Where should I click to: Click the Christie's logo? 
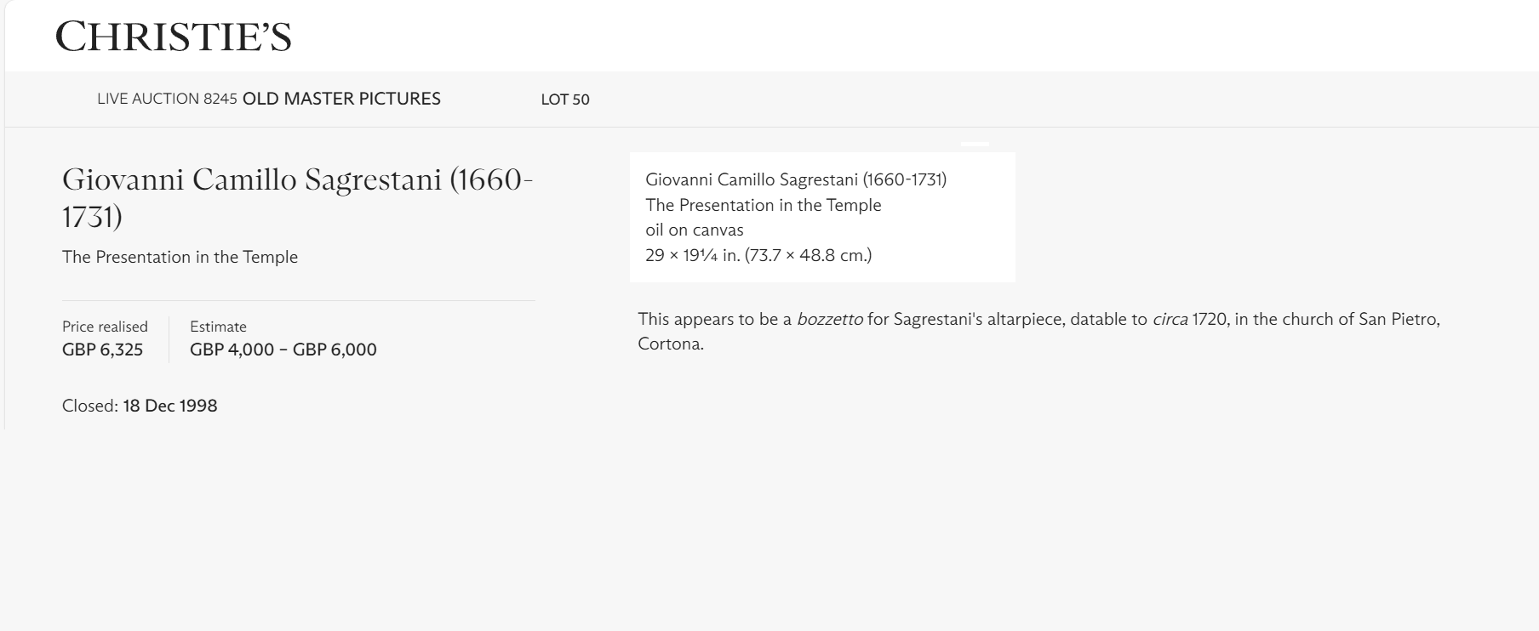click(x=174, y=37)
